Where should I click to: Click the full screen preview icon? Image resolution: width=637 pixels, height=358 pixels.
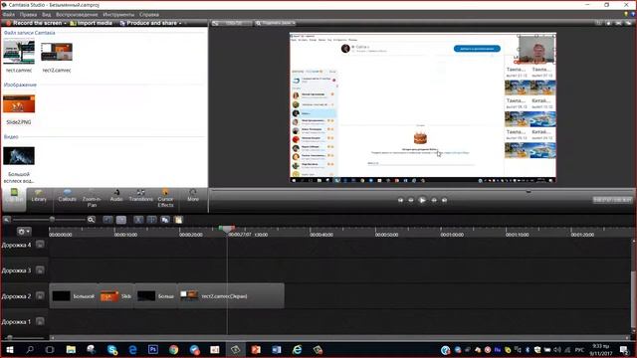(x=619, y=23)
